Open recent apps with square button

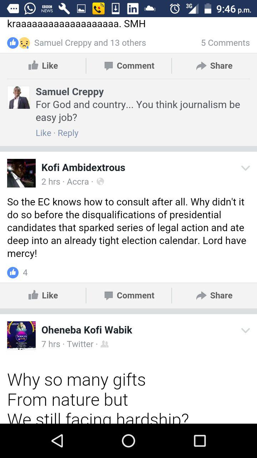(x=200, y=441)
